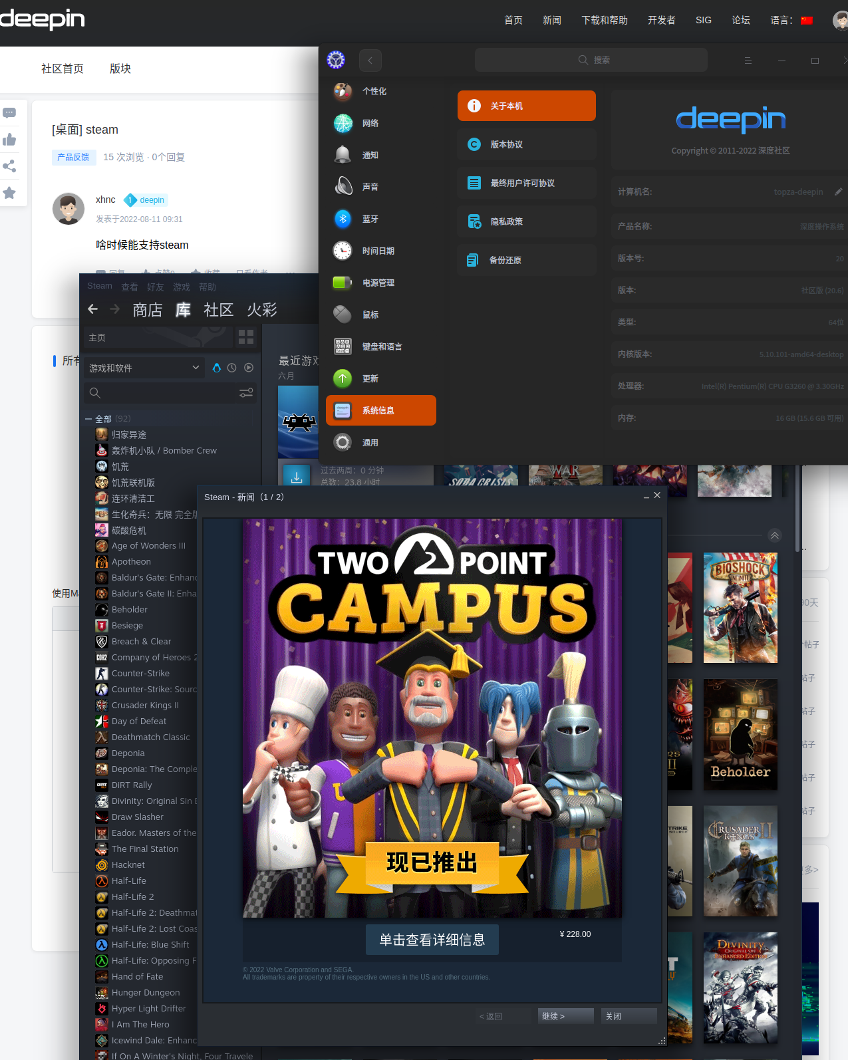Click Download and Help nav link
This screenshot has height=1060, width=848.
pos(605,20)
